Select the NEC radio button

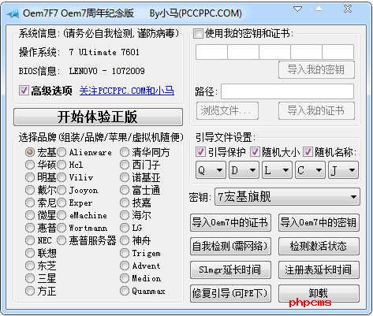[x=30, y=240]
